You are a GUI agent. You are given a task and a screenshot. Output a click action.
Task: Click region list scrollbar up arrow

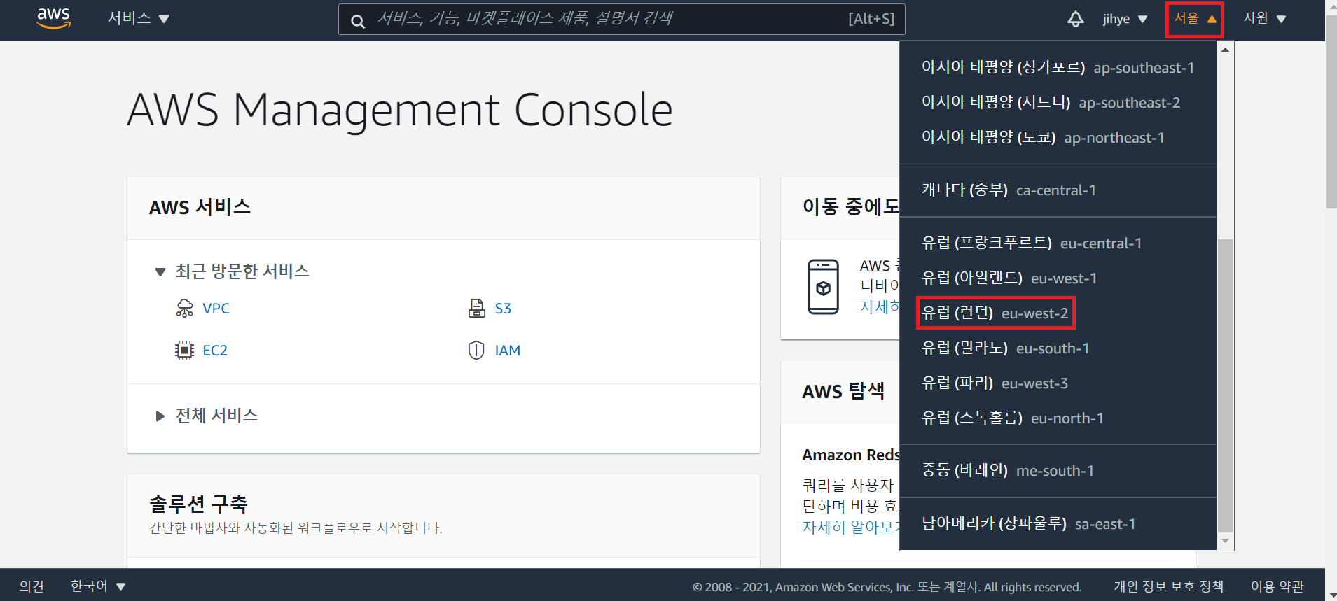[x=1225, y=50]
